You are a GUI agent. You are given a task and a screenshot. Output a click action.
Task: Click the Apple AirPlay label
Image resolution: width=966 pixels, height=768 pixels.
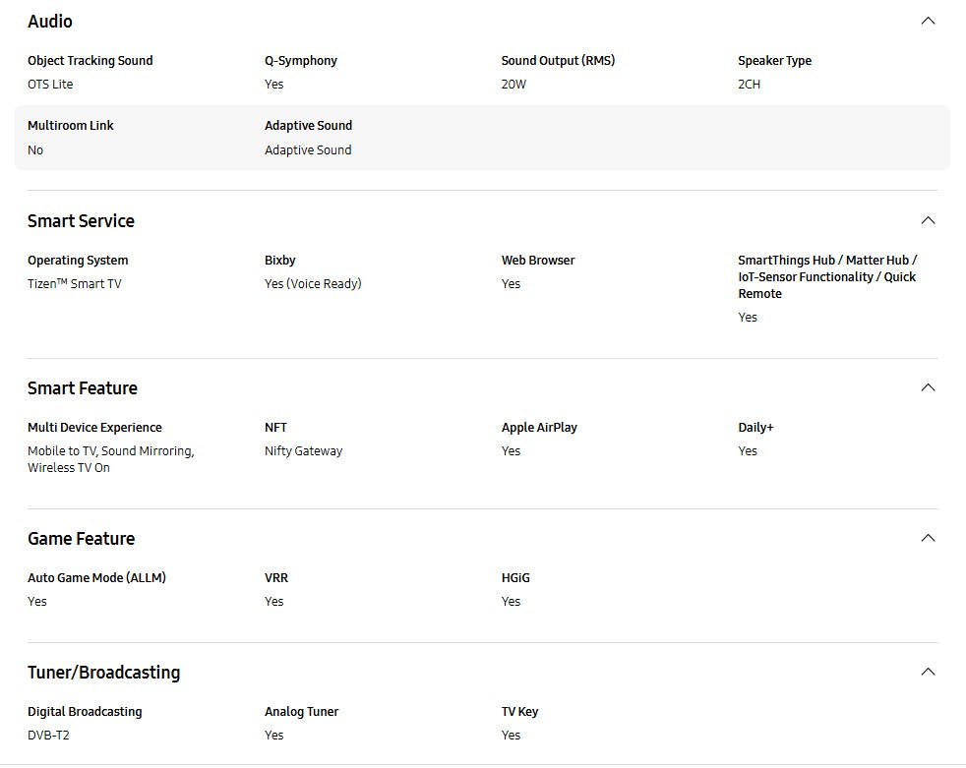[539, 428]
